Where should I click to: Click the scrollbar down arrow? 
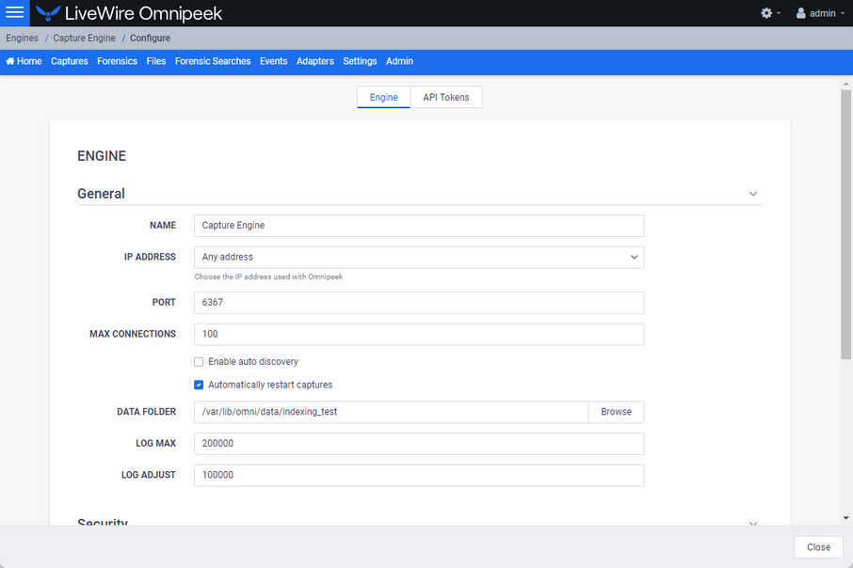(845, 518)
